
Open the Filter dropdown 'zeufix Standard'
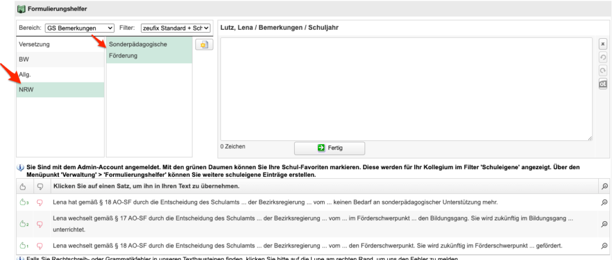pos(176,28)
